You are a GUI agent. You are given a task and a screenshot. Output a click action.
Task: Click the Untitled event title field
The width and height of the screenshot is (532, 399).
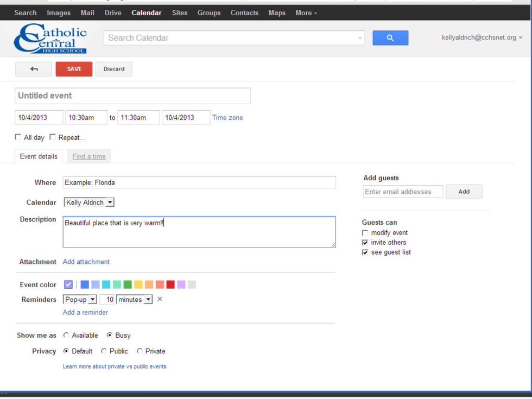[132, 96]
